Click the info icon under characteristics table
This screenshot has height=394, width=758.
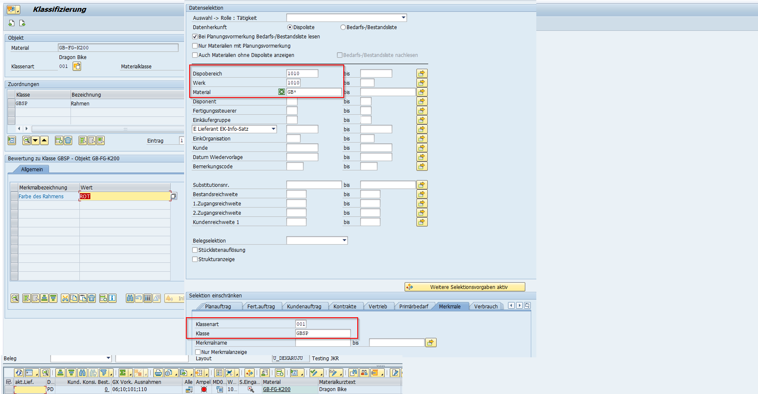(x=112, y=298)
